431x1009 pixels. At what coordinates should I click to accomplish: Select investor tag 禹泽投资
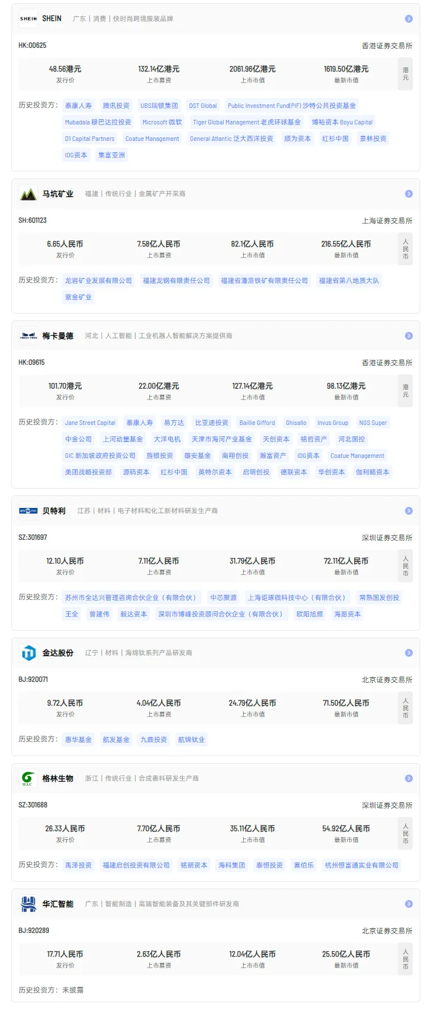point(78,865)
